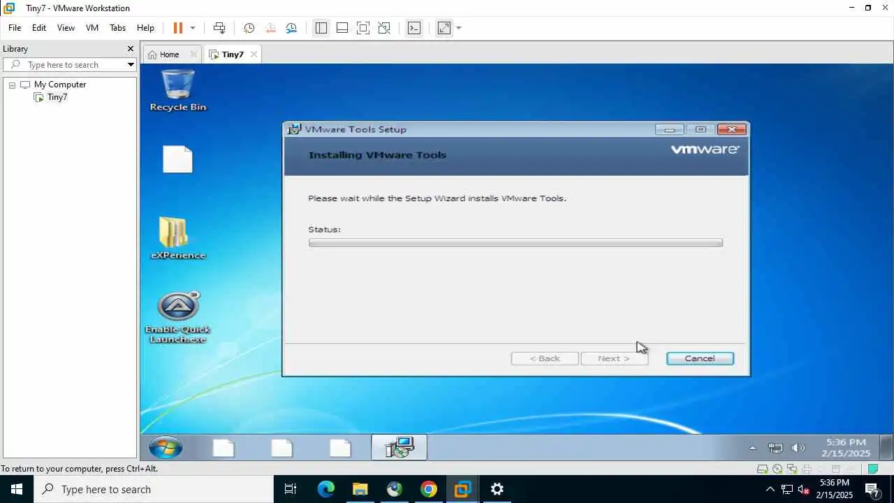Toggle the thumbnail bar view
894x503 pixels.
point(342,28)
